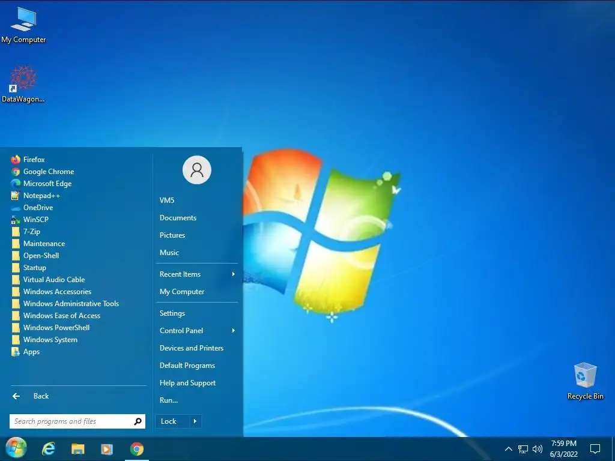Open the Recent Items submenu
Viewport: 615px width, 461px height.
[197, 274]
